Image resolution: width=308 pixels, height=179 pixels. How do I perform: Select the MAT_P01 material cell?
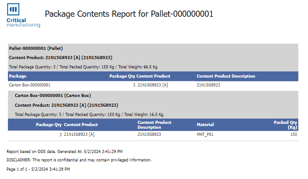click(x=205, y=134)
